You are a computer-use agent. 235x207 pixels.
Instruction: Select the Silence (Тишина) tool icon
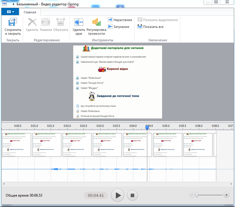(x=46, y=22)
